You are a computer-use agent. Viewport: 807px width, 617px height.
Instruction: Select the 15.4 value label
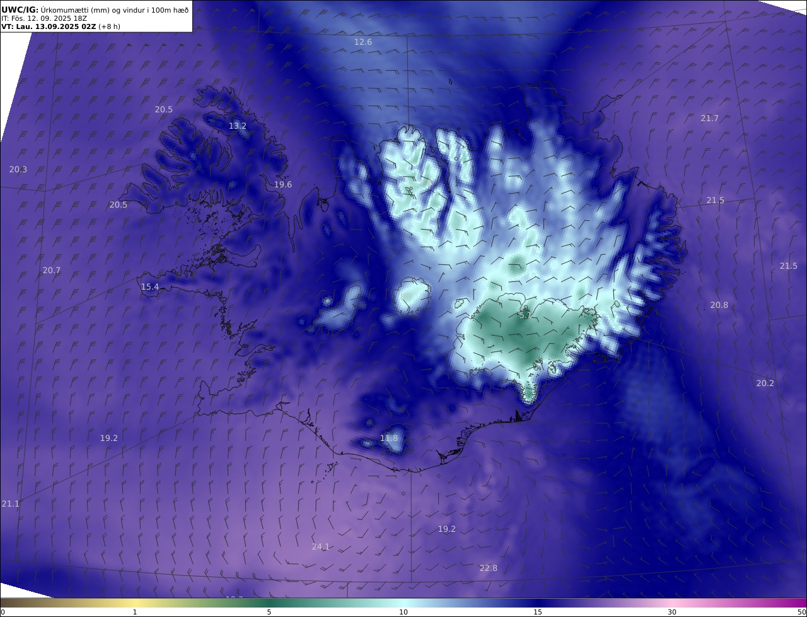(149, 287)
